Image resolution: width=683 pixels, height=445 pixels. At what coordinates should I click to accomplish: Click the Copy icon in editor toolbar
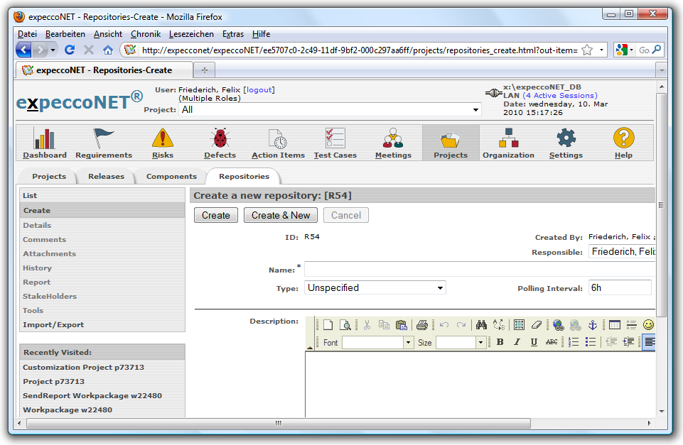[384, 325]
